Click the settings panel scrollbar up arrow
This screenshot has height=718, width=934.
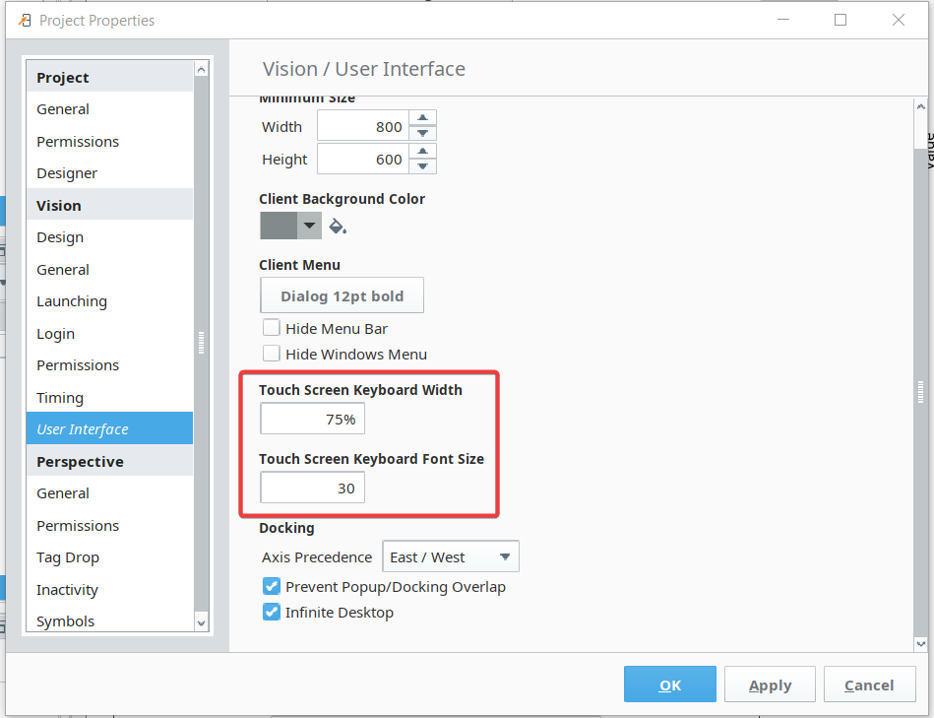pos(921,106)
